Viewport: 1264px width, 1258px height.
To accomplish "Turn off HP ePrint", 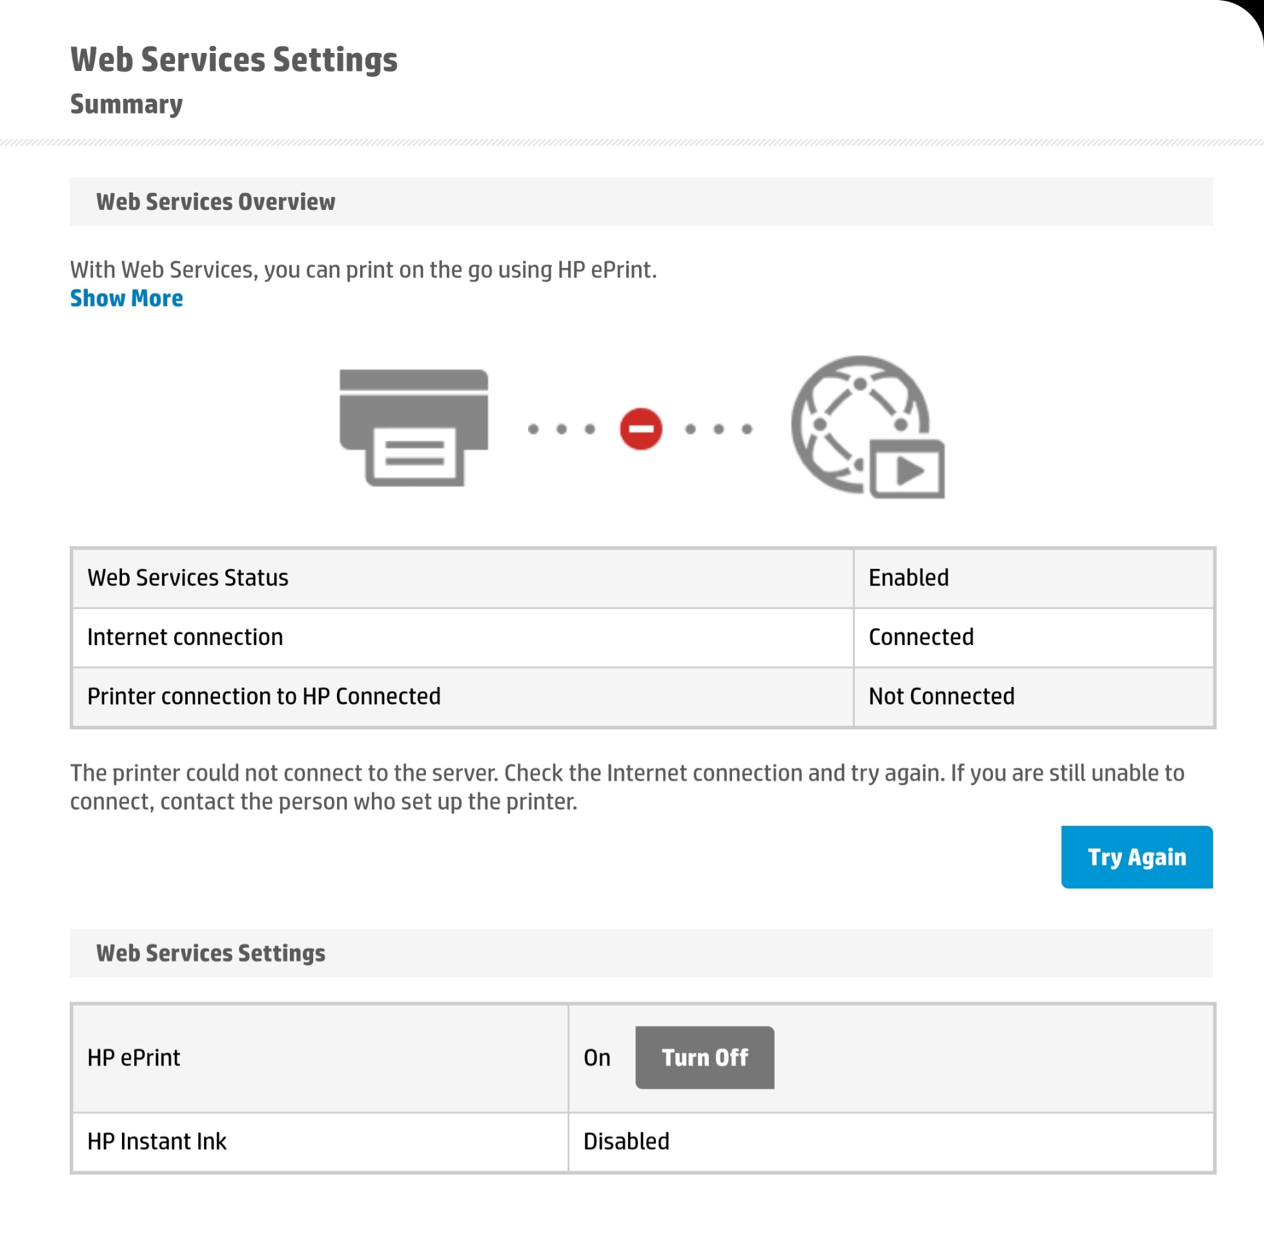I will (704, 1058).
